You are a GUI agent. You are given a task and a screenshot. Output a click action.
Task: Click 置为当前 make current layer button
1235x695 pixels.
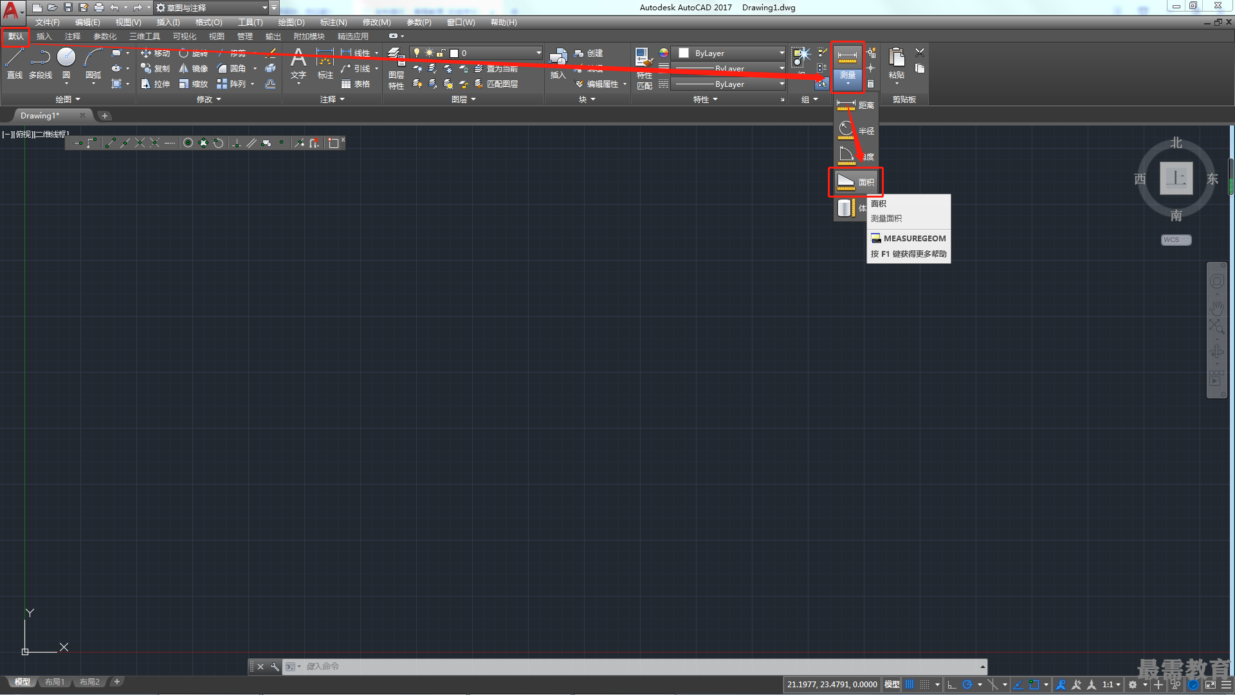click(x=496, y=69)
